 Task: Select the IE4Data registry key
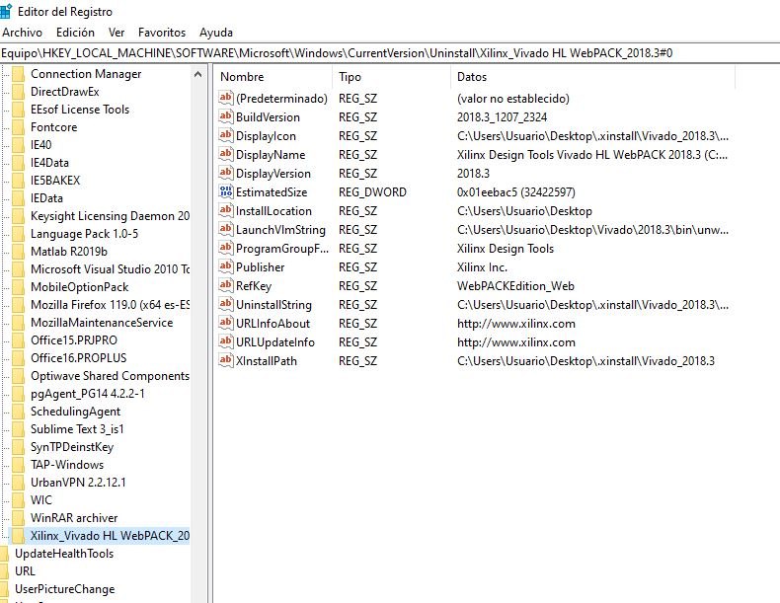click(x=49, y=163)
